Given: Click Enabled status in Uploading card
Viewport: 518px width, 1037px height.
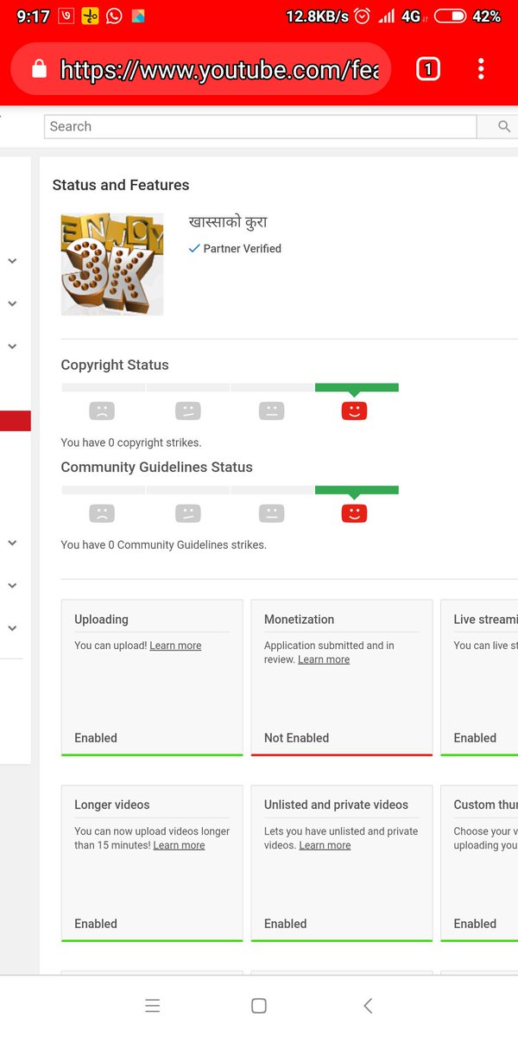Looking at the screenshot, I should point(96,738).
